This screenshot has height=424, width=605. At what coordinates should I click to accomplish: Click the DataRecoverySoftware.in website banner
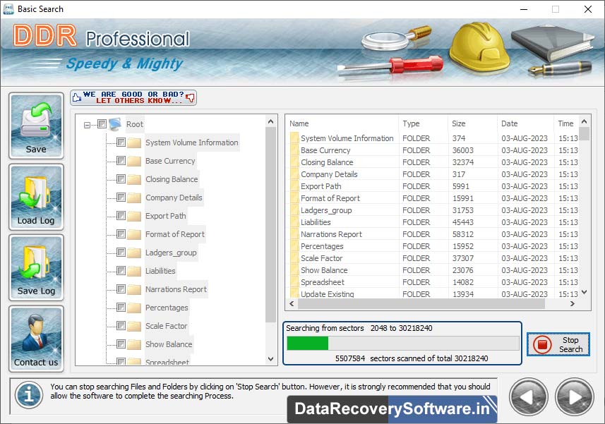point(392,409)
